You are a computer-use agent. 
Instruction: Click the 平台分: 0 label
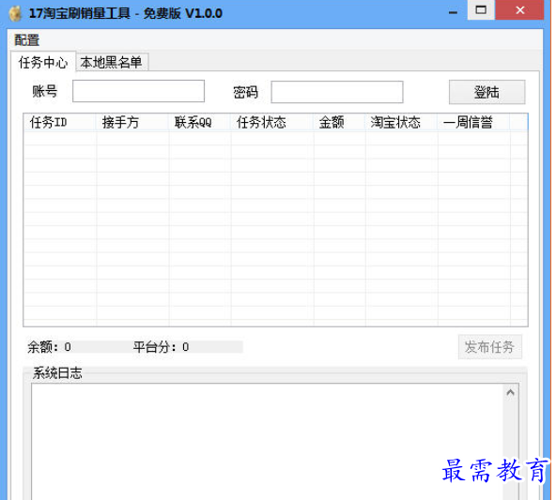tap(161, 347)
